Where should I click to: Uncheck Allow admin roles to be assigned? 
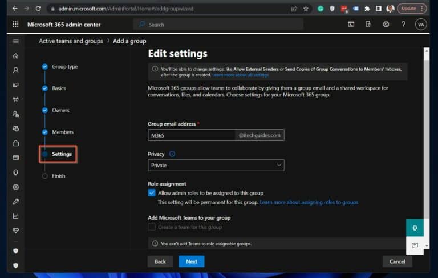tap(152, 193)
